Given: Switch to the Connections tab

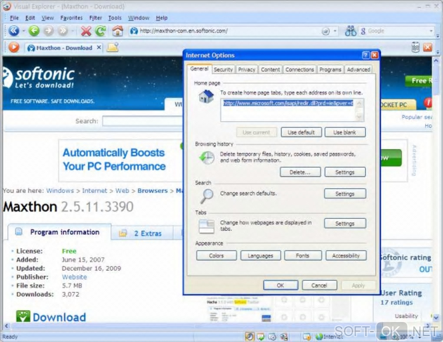Looking at the screenshot, I should [x=300, y=69].
